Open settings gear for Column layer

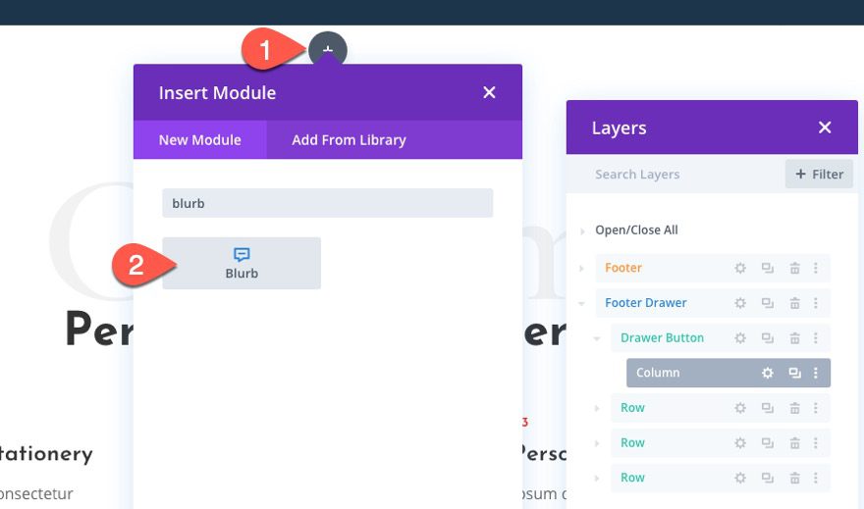768,373
